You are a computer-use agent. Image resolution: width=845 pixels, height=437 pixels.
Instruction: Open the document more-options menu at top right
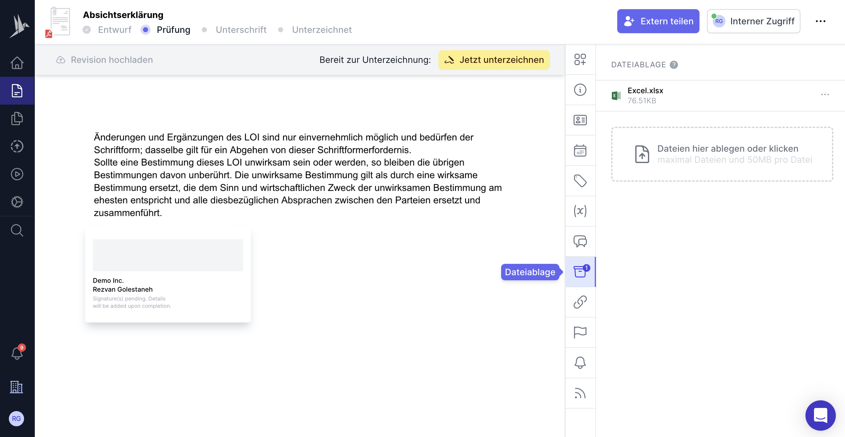point(820,21)
